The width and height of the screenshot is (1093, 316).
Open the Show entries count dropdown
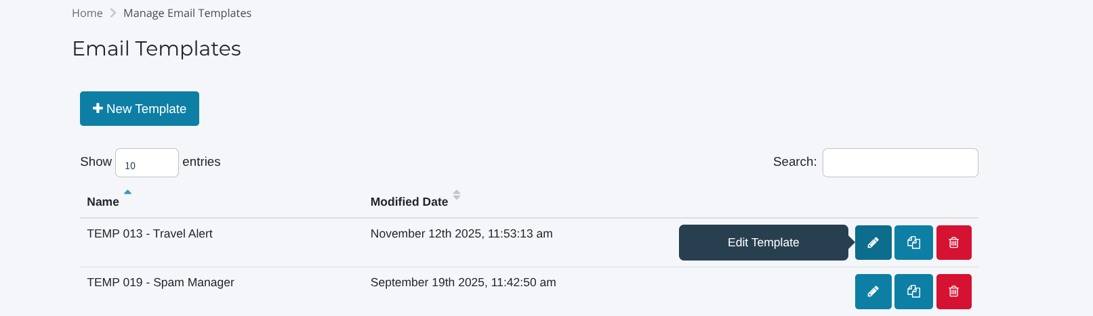pos(146,163)
